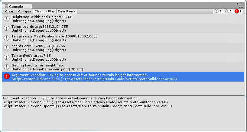The width and height of the screenshot is (247, 132).
Task: Open the console panel options menu
Action: [241, 7]
